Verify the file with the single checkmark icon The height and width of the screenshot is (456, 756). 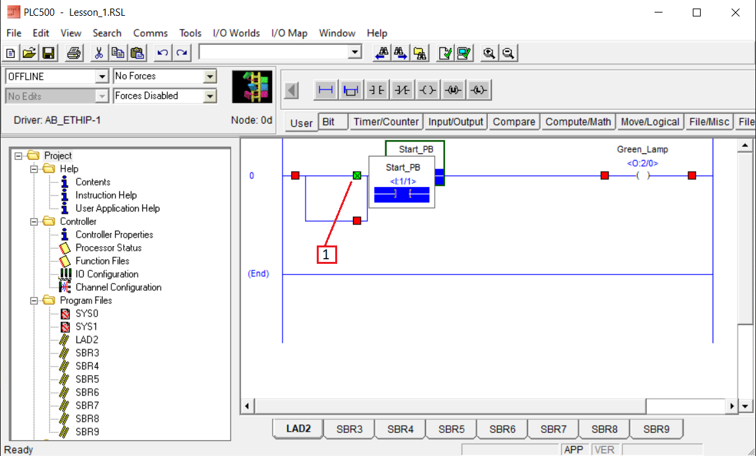pyautogui.click(x=445, y=53)
